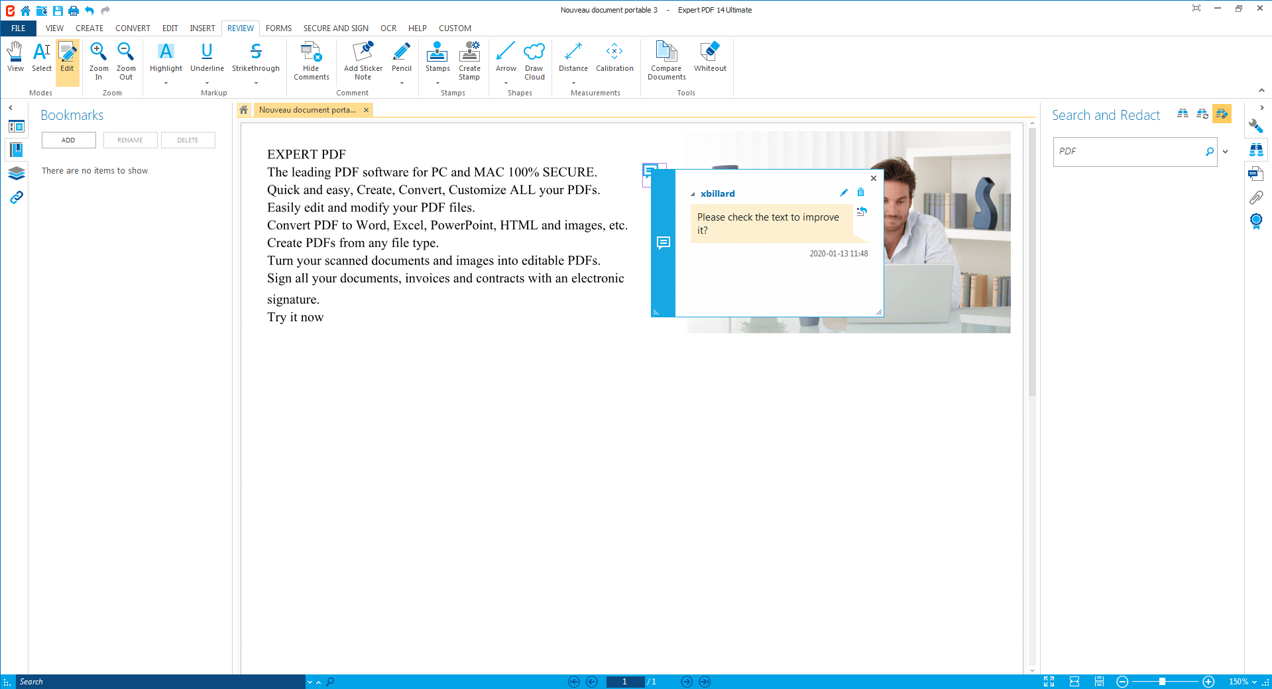Expand the Highlight dropdown arrow

(166, 83)
